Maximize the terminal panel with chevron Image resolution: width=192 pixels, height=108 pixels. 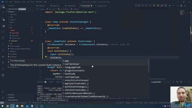point(185,82)
